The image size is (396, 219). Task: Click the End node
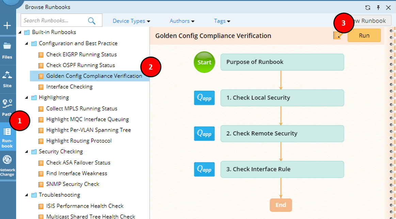tap(281, 205)
